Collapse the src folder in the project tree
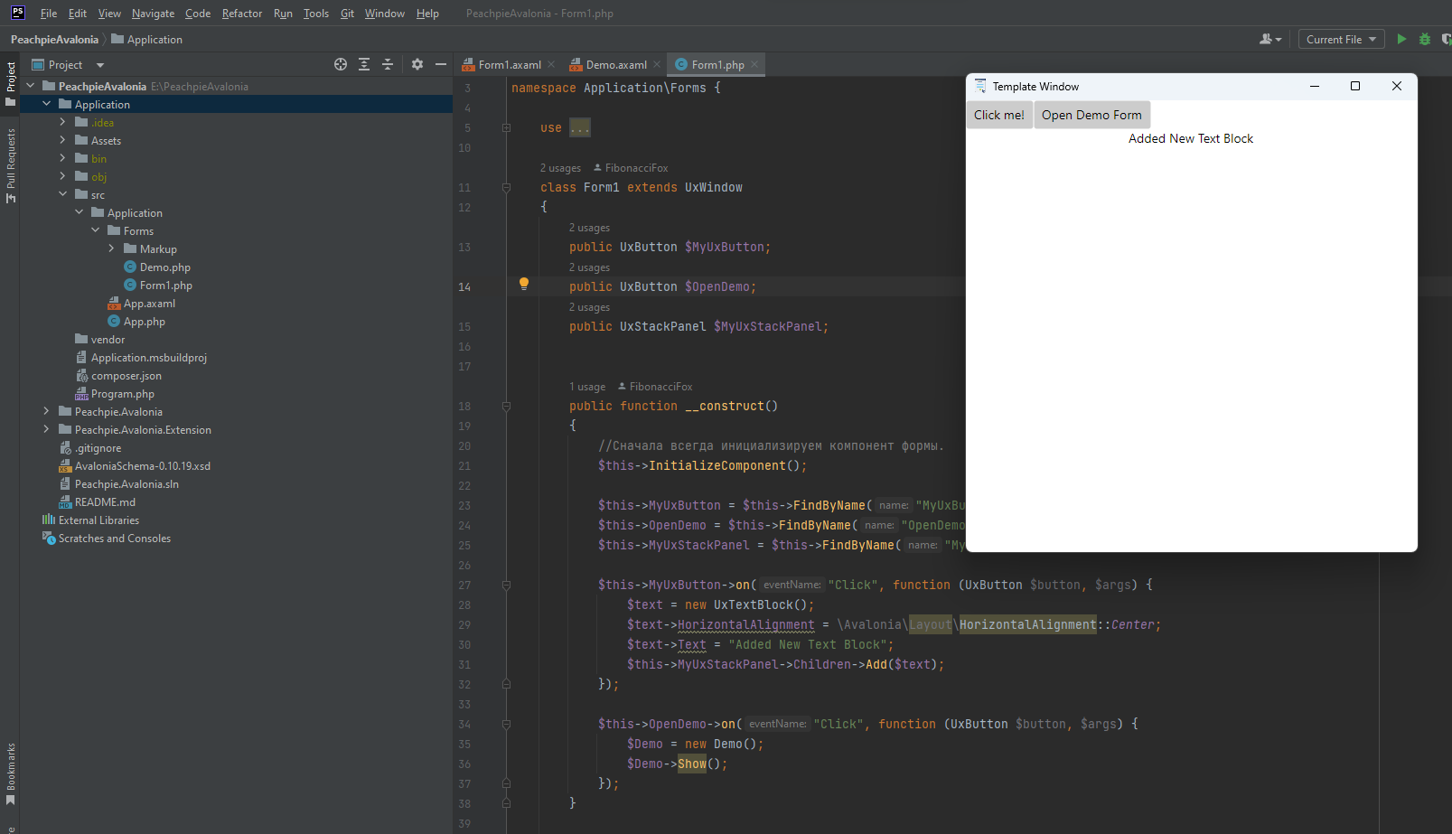The width and height of the screenshot is (1452, 834). 63,194
